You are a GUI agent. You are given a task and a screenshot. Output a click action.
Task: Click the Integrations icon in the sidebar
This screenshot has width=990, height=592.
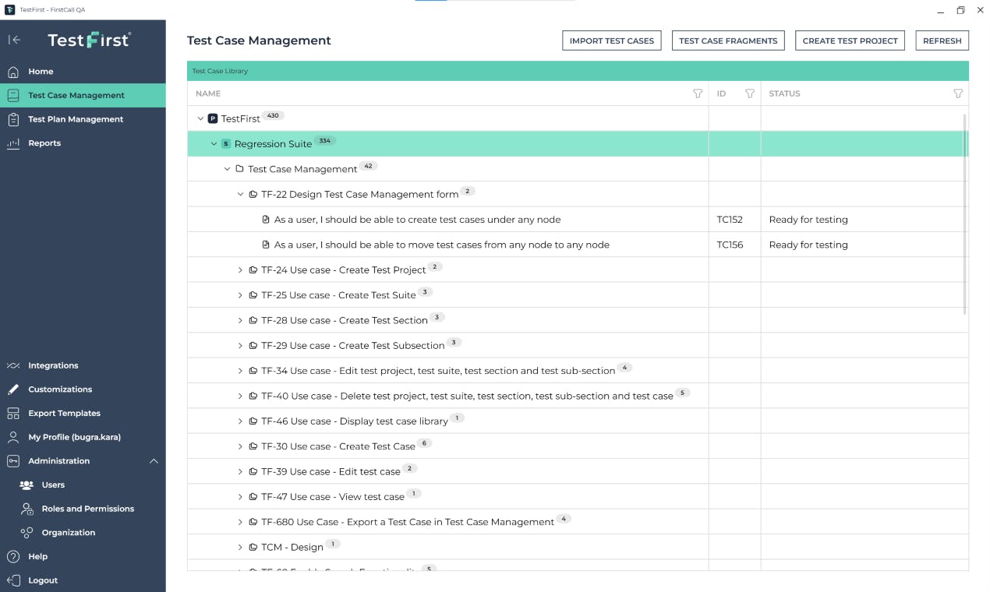pyautogui.click(x=13, y=365)
